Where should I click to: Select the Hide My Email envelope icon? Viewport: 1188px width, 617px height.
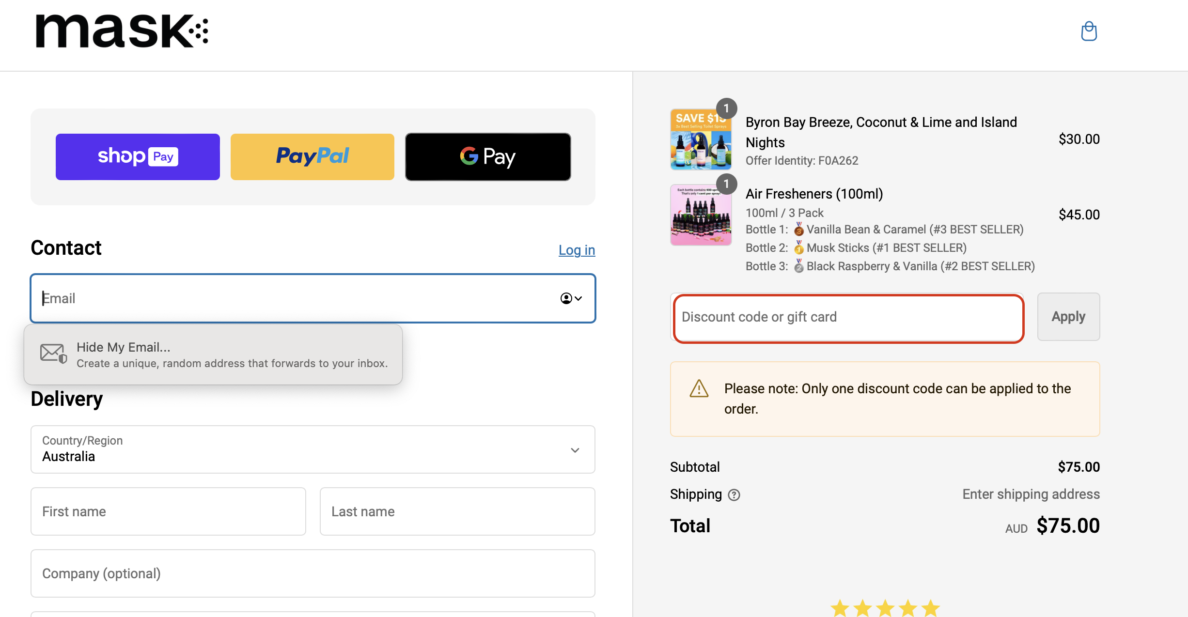coord(53,353)
